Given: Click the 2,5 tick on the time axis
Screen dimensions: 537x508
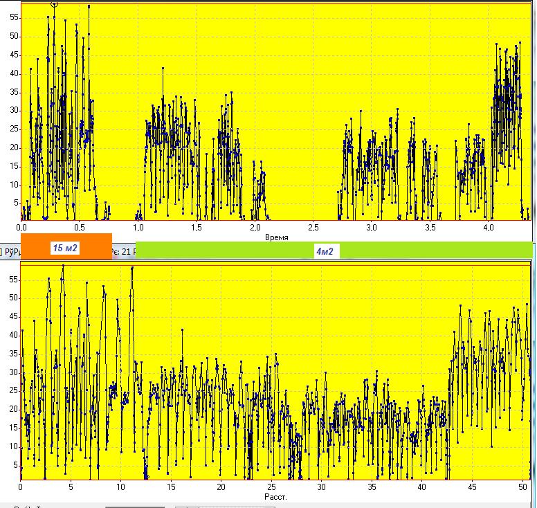Looking at the screenshot, I should point(313,228).
